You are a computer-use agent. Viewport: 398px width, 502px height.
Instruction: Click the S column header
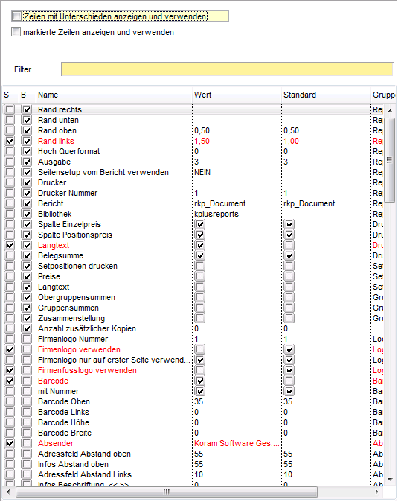pyautogui.click(x=10, y=95)
